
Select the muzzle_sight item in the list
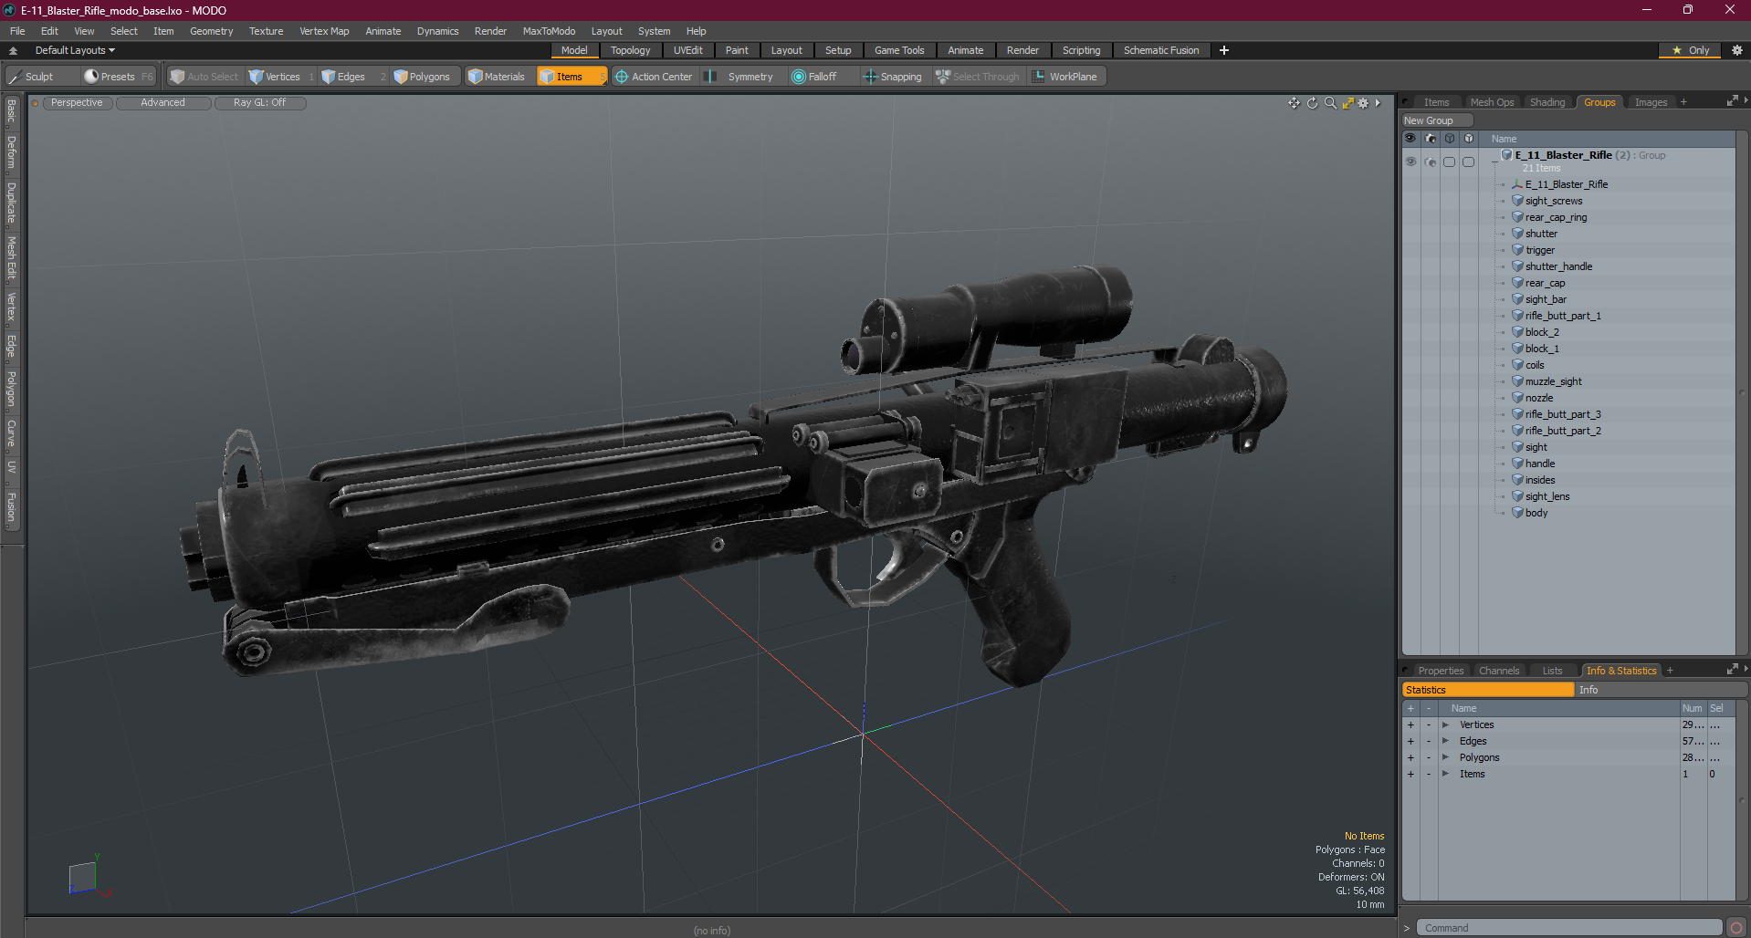tap(1553, 381)
